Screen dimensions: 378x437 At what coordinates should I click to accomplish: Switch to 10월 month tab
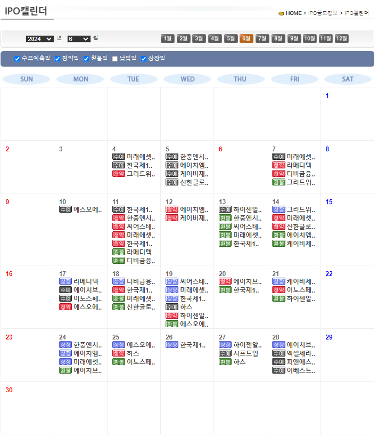pos(309,38)
